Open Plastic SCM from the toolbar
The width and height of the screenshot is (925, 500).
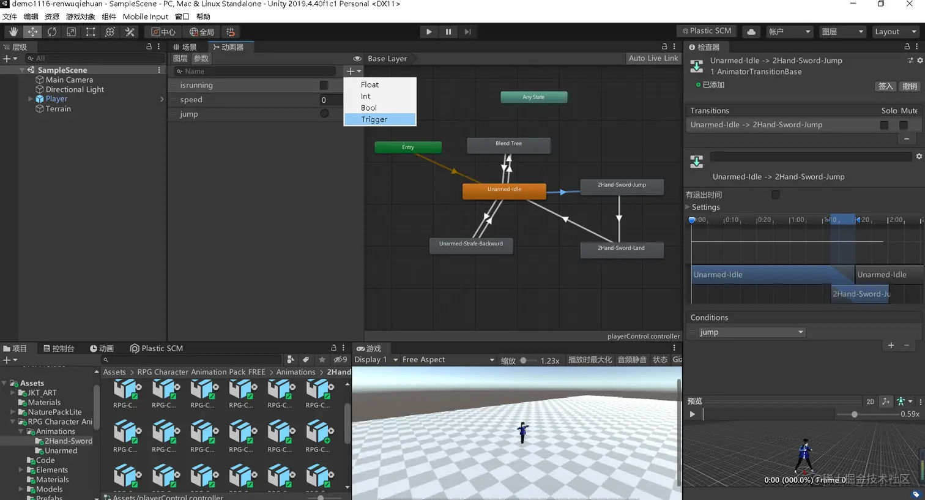tap(707, 31)
